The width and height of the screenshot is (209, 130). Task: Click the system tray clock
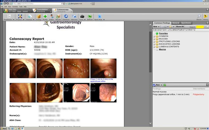point(203,129)
